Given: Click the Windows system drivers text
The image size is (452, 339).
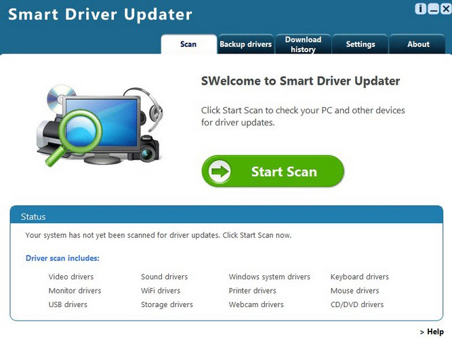Looking at the screenshot, I should 270,277.
